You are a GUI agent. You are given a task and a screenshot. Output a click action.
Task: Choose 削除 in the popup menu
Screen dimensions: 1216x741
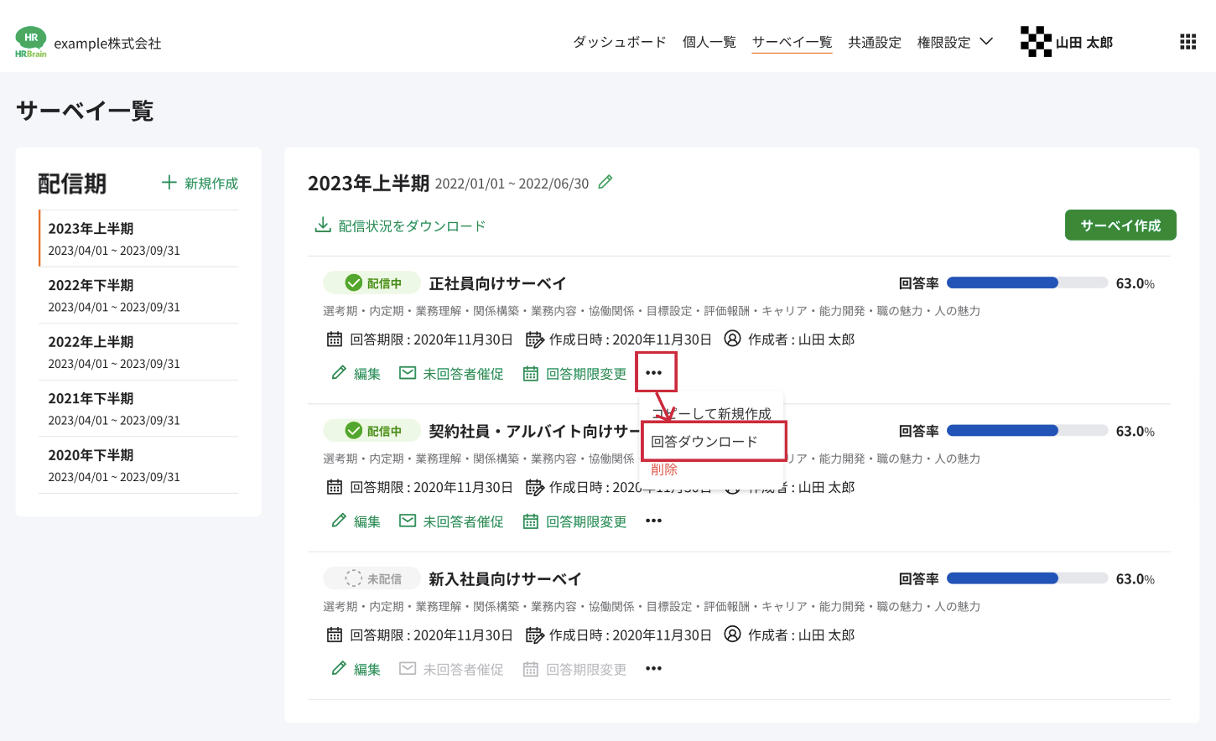(664, 469)
